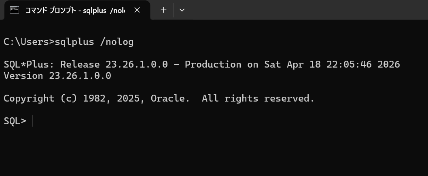
Task: Click the Command Prompt icon in the tab
Action: click(15, 10)
